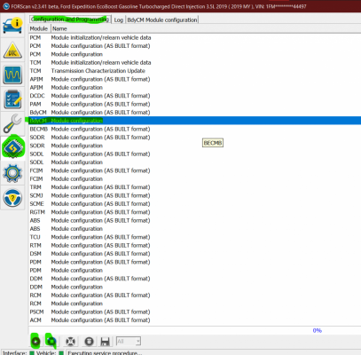The width and height of the screenshot is (361, 355).
Task: Click the Module column header
Action: pos(39,28)
